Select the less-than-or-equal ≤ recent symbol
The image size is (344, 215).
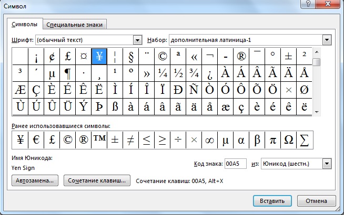[x=147, y=140]
